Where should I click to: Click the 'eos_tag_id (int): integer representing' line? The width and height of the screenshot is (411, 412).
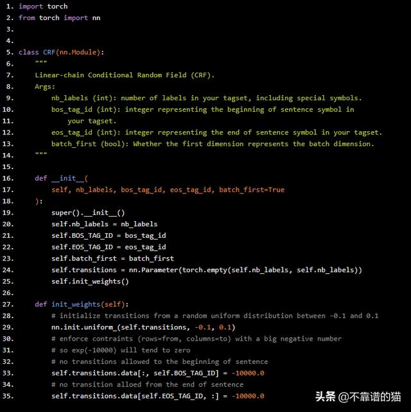pyautogui.click(x=216, y=132)
